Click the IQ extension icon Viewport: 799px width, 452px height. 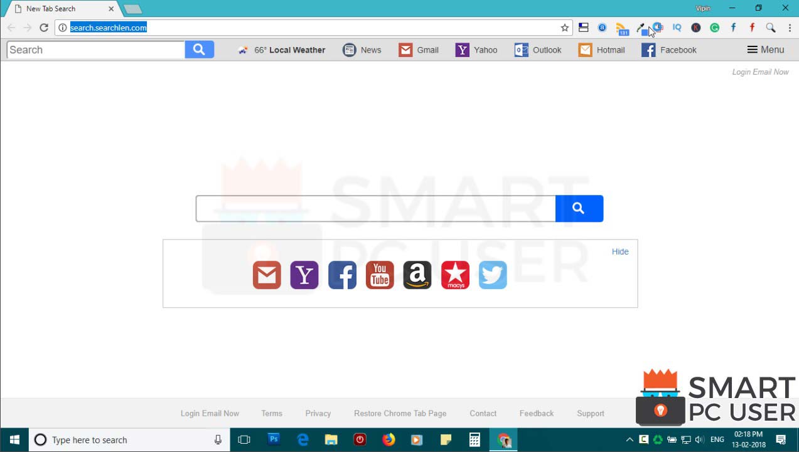pos(677,28)
